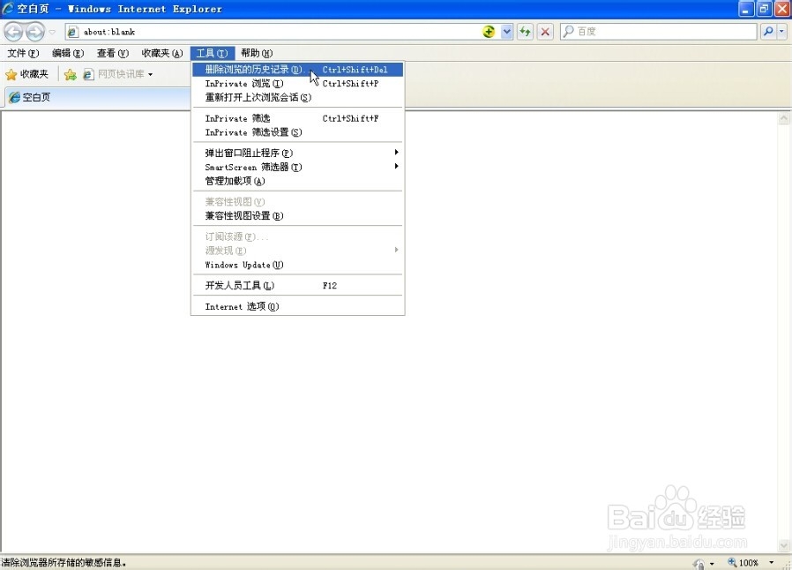
Task: Click the Add to Favorites Bar star icon
Action: [71, 75]
